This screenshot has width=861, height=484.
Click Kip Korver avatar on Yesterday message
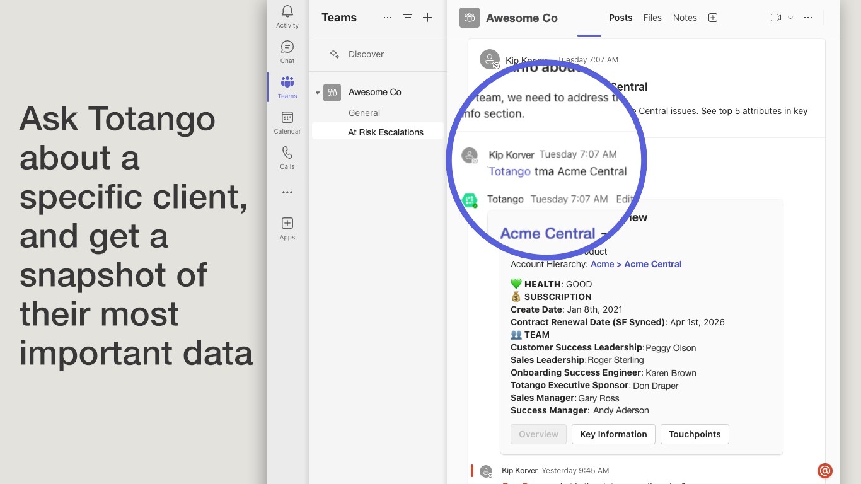[486, 471]
